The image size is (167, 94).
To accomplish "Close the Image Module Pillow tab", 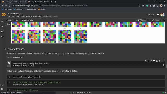I will click(51, 2).
